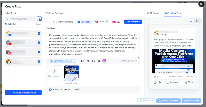The height and width of the screenshot is (107, 206).
Task: Click the search accounts field
Action: tap(20, 19)
